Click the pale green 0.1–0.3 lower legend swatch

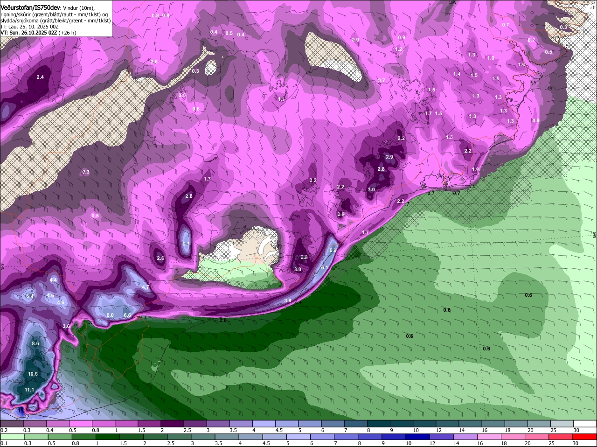13,437
